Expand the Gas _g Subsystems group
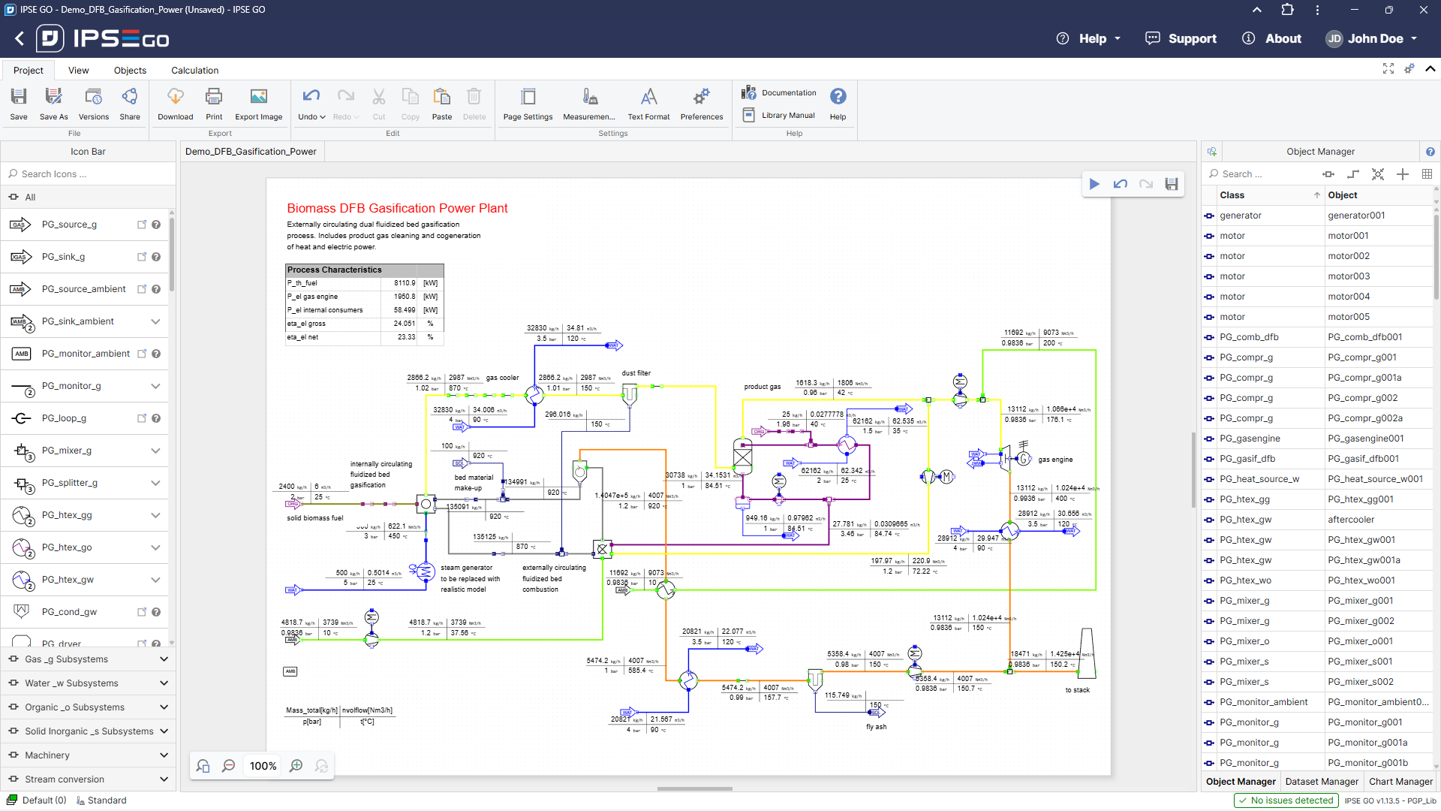This screenshot has width=1441, height=811. pos(164,659)
